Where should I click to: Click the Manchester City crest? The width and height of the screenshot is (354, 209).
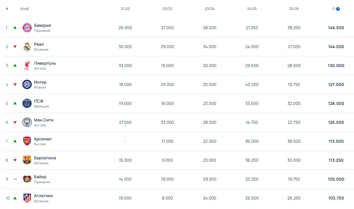coord(27,123)
